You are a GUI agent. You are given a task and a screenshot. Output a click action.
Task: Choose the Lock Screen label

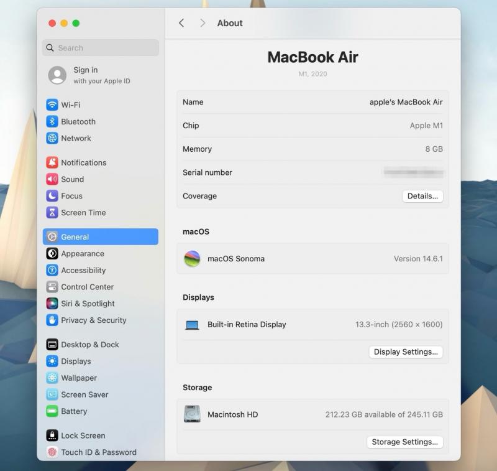click(83, 436)
